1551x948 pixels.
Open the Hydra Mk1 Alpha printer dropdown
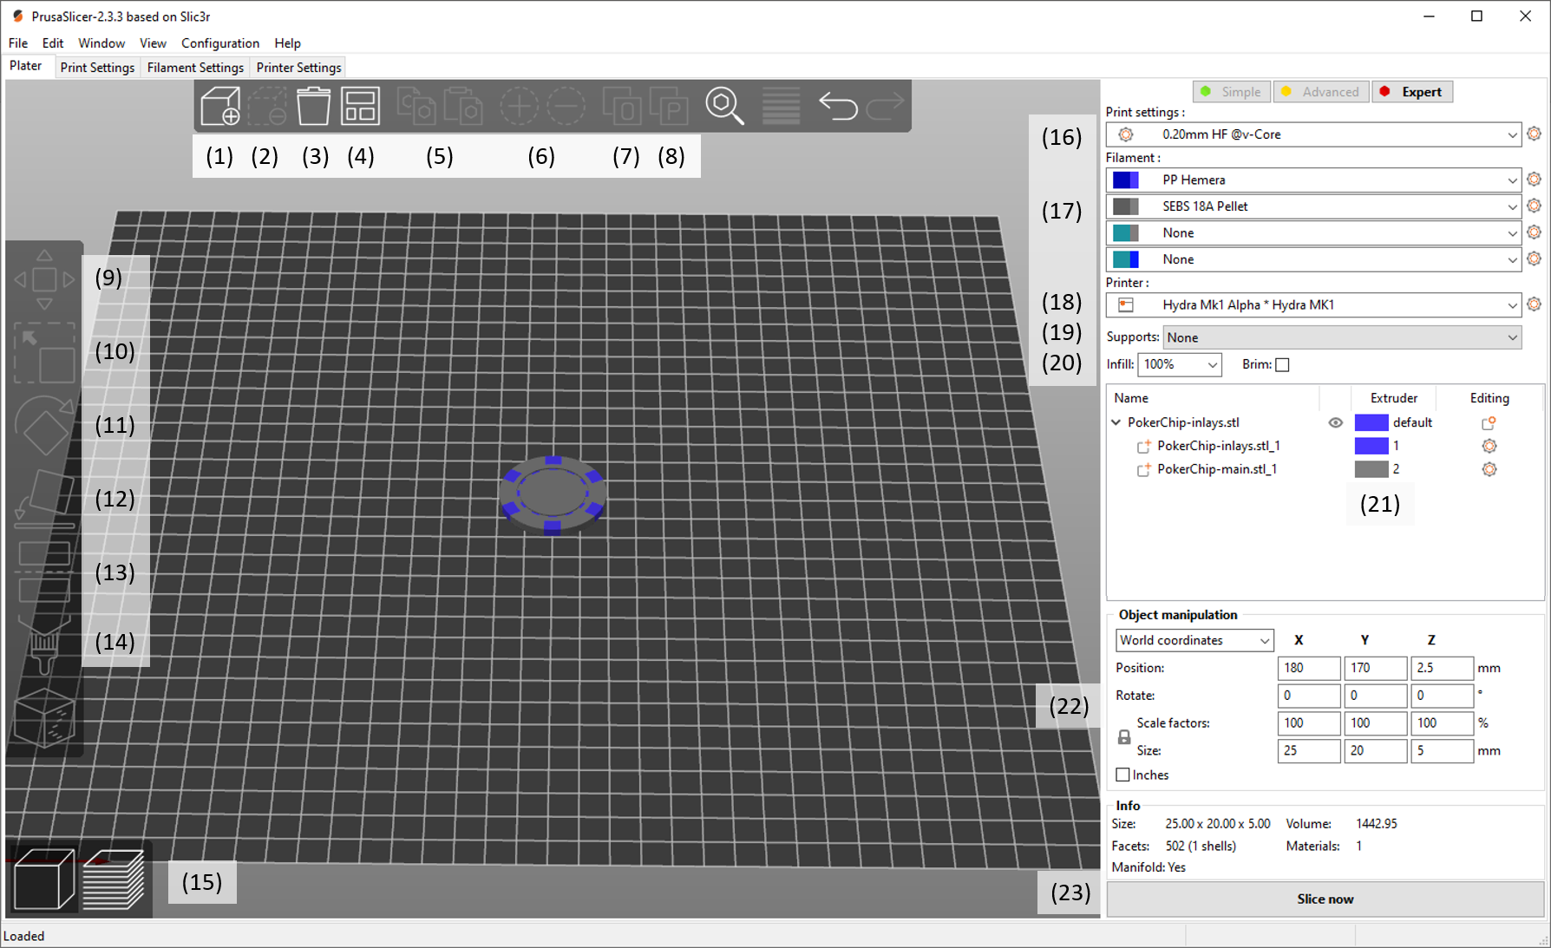click(1313, 304)
